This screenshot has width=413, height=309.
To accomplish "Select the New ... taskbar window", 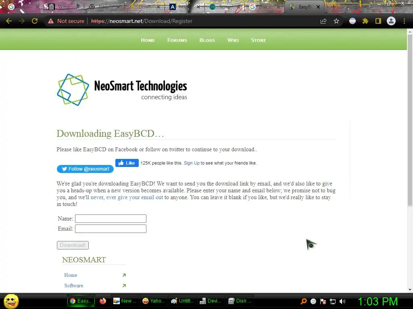I will point(125,301).
